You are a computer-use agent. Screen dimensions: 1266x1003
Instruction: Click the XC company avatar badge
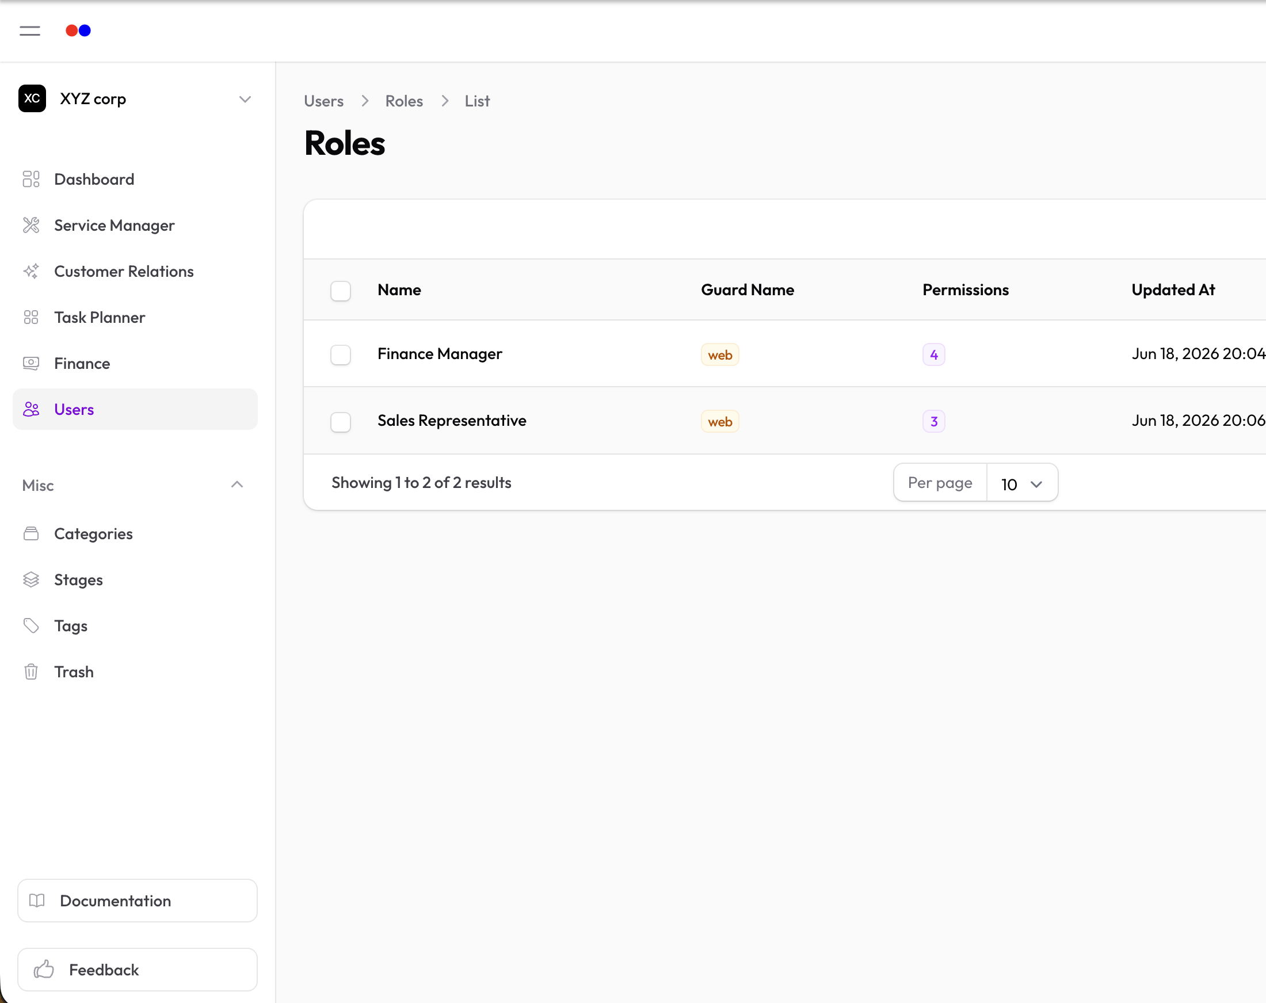(32, 98)
